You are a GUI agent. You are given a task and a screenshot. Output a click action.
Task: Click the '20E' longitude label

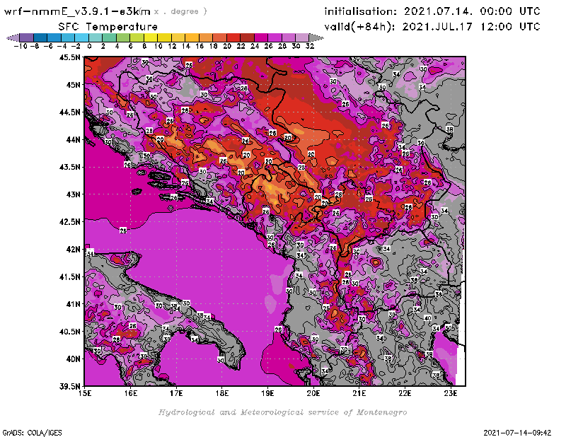pos(313,393)
